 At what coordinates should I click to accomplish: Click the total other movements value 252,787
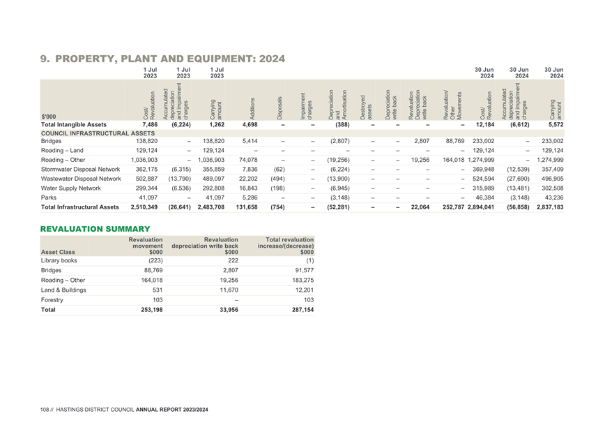(x=453, y=207)
